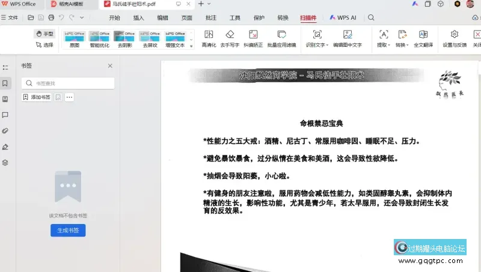
Task: Open the 工具 ribbon tab
Action: (x=234, y=18)
